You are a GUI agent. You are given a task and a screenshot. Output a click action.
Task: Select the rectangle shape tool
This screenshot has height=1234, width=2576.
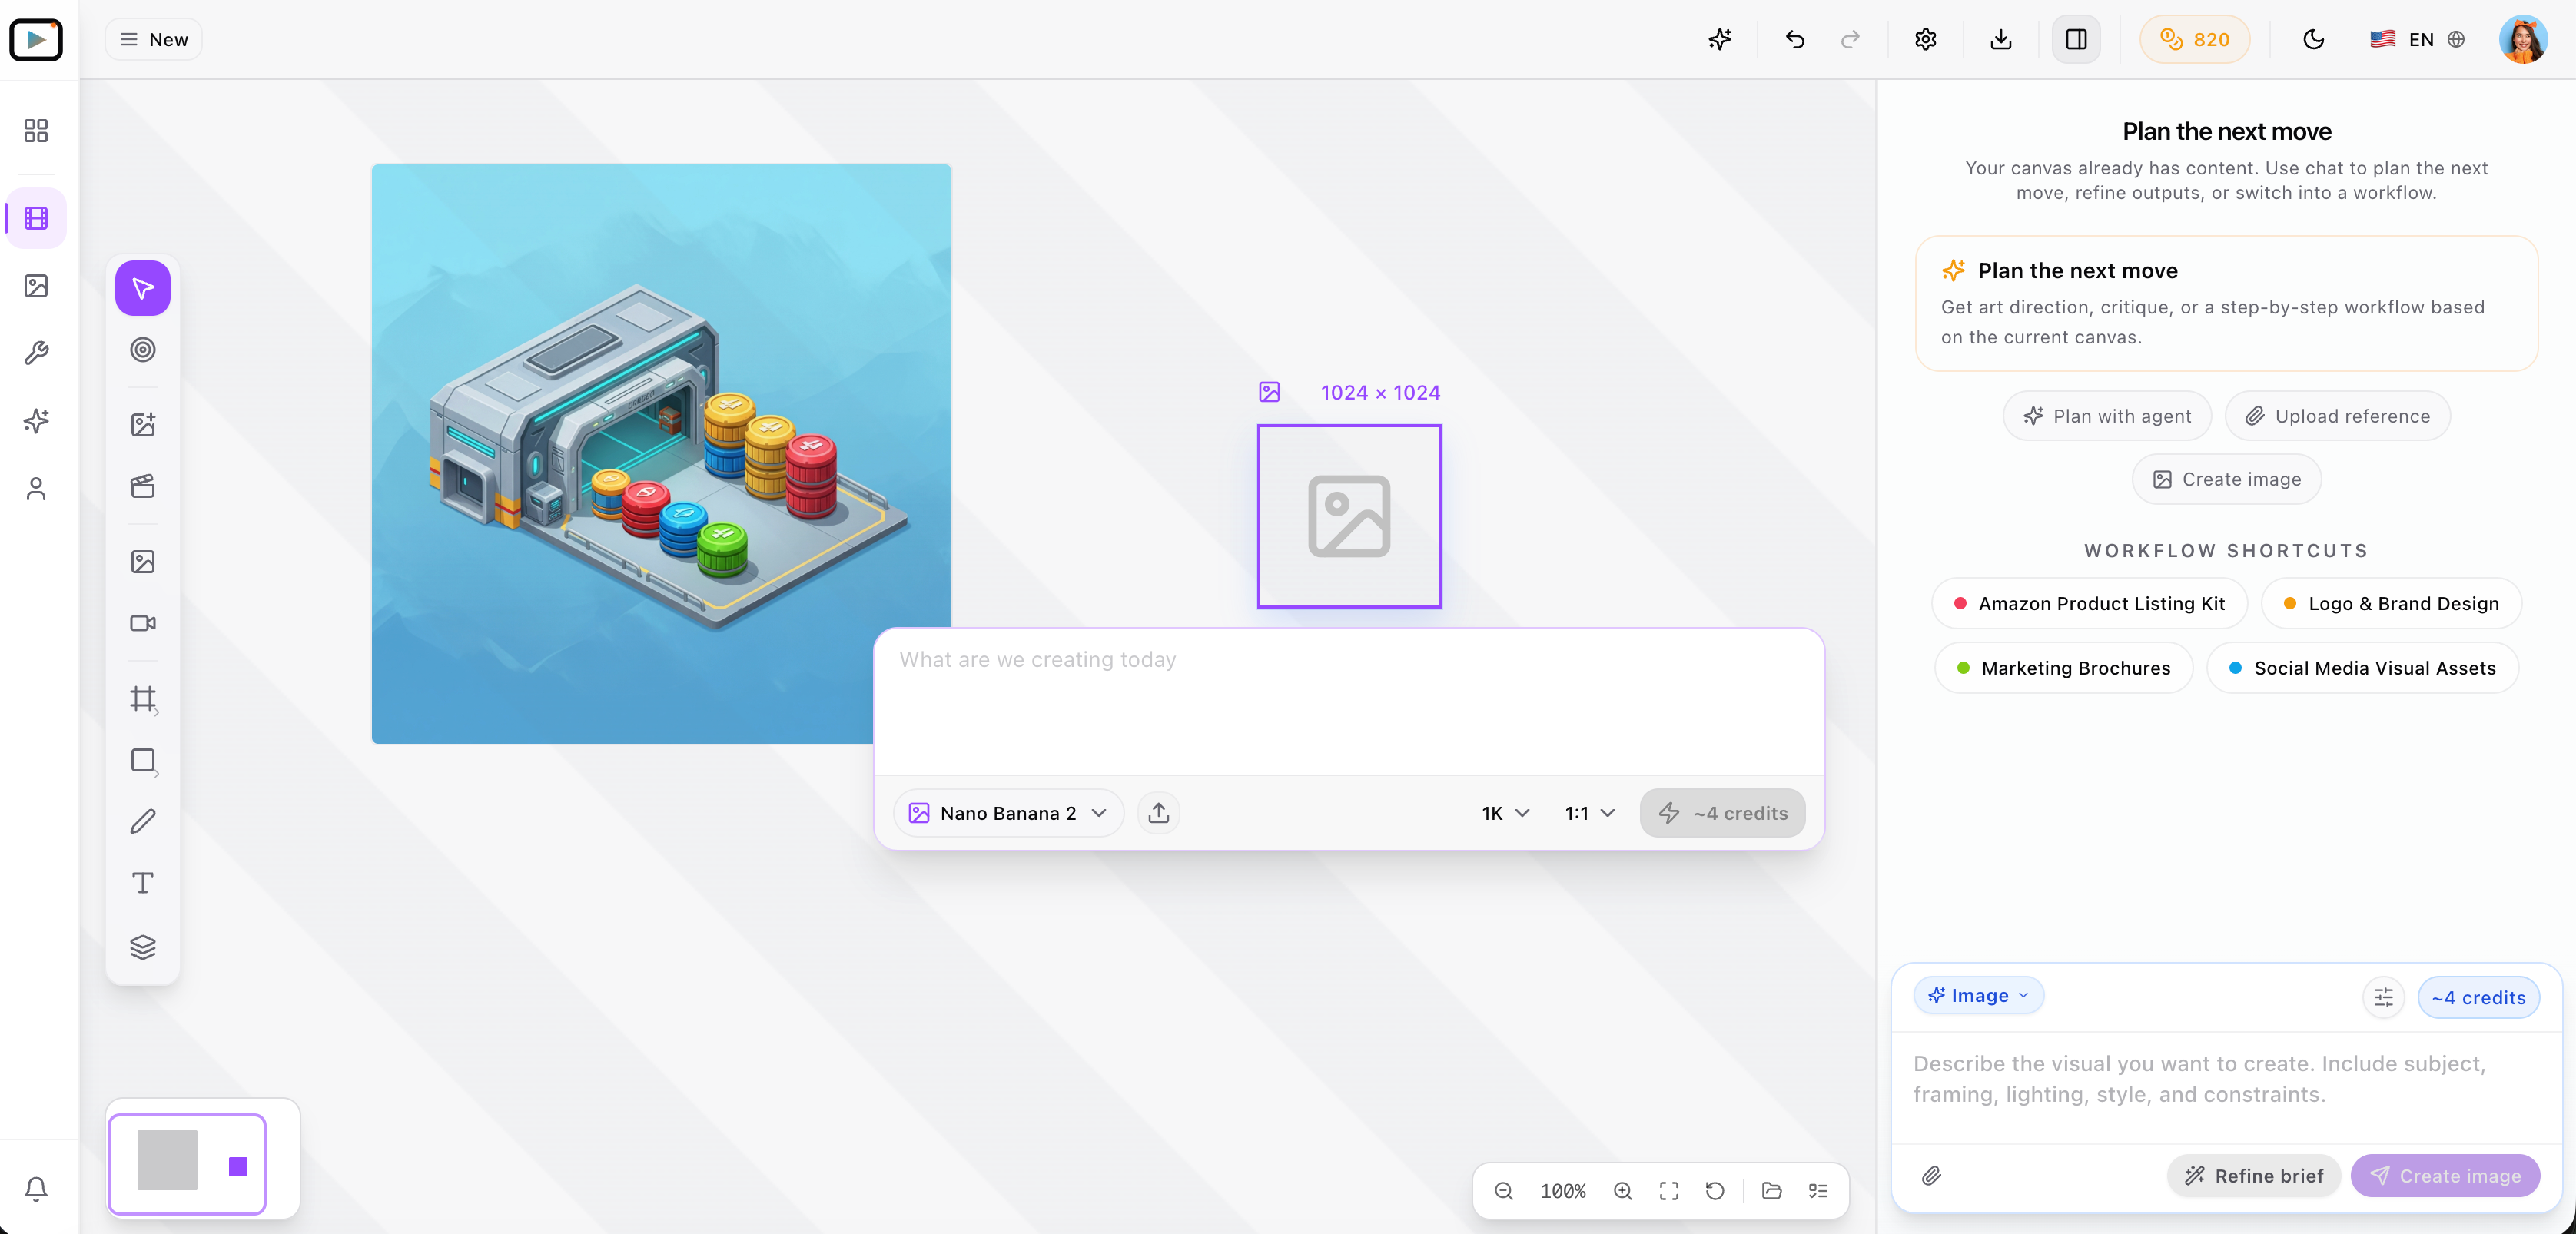(x=143, y=760)
